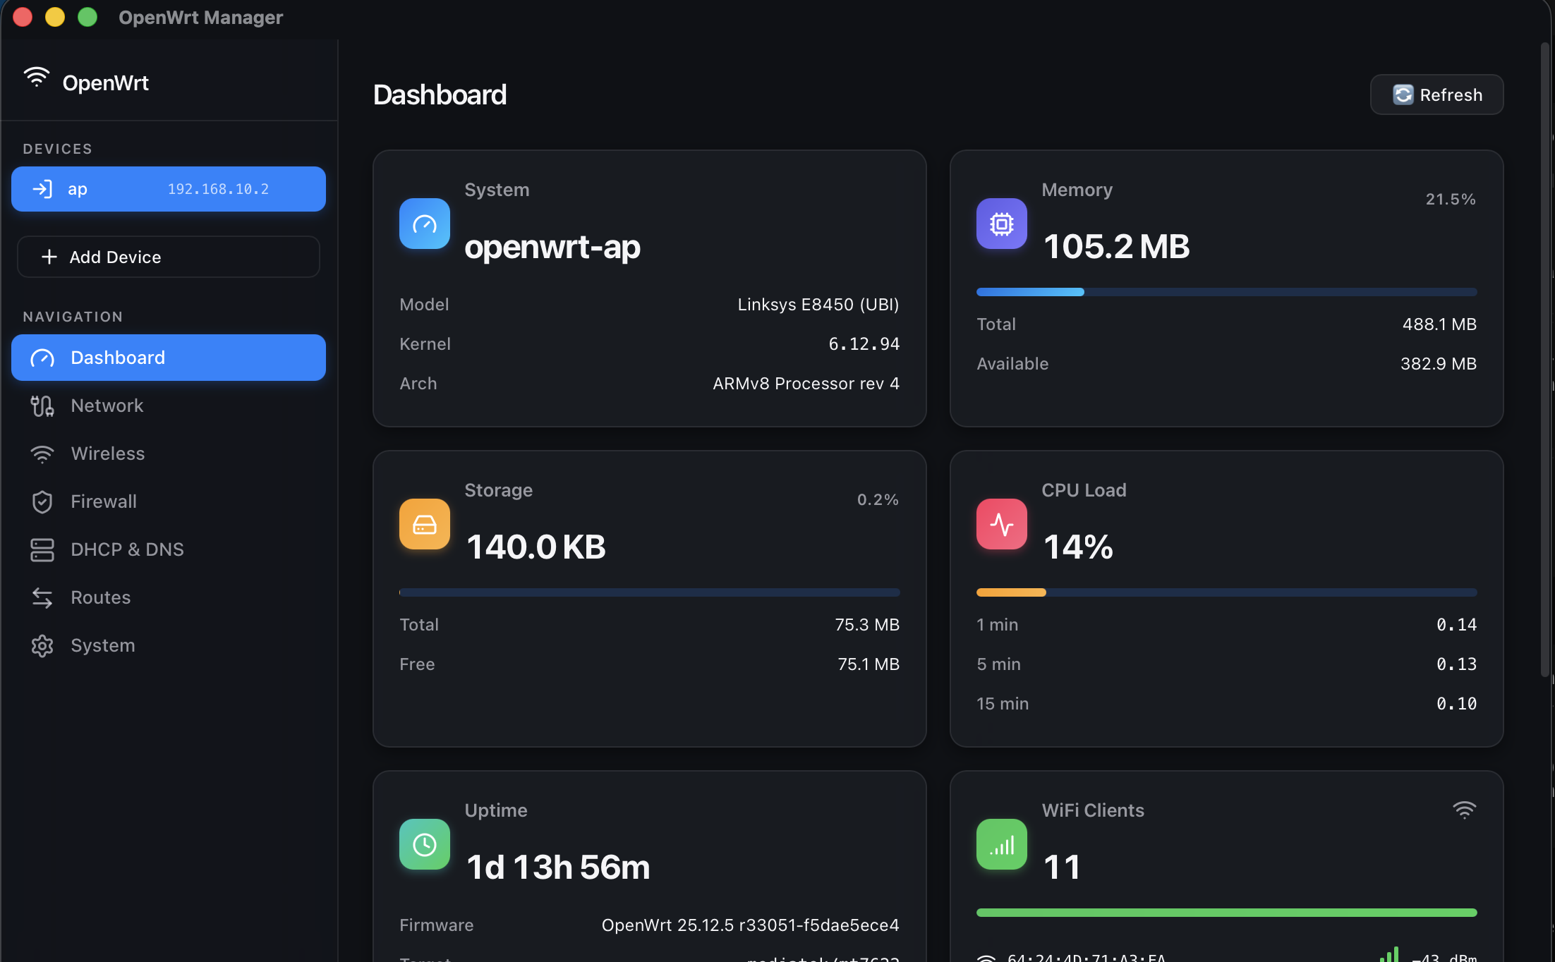Click the green Uptime clock icon
This screenshot has width=1555, height=962.
(424, 844)
